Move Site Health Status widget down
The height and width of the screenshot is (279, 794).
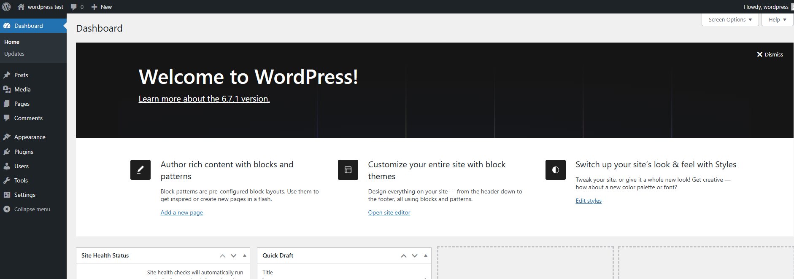pos(233,256)
